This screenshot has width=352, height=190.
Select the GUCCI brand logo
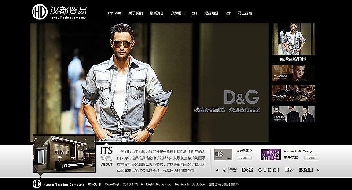click(268, 170)
